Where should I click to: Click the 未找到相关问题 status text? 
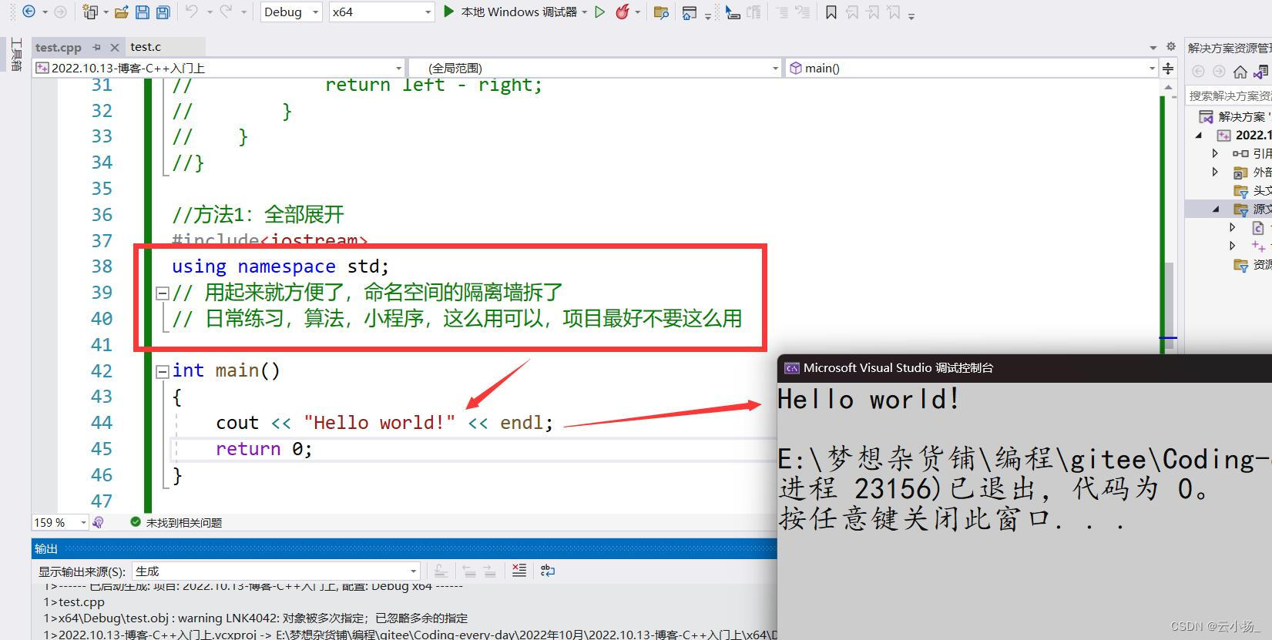[184, 522]
